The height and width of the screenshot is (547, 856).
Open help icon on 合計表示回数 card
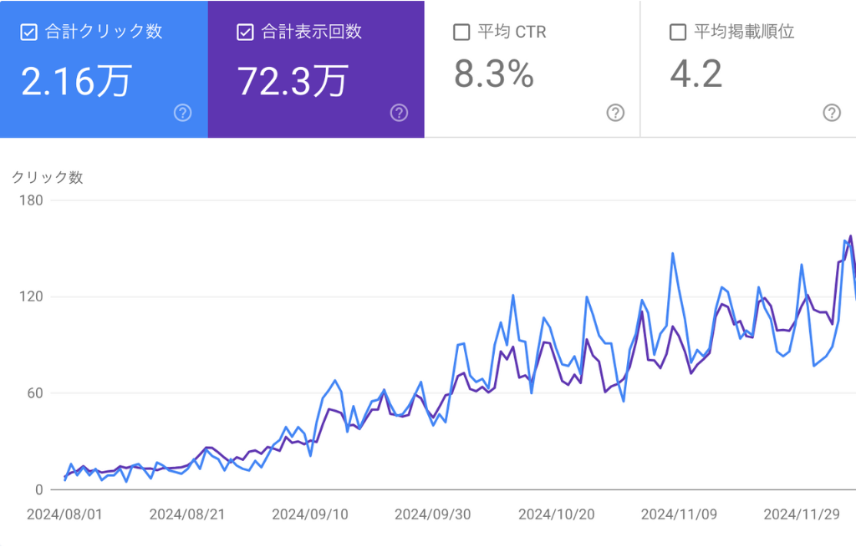(x=399, y=113)
